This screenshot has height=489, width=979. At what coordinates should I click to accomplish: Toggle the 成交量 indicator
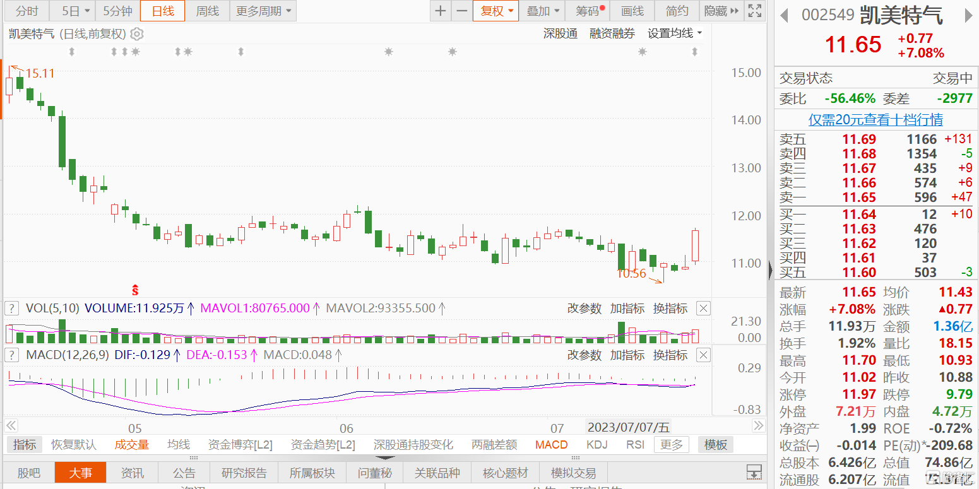coord(131,445)
